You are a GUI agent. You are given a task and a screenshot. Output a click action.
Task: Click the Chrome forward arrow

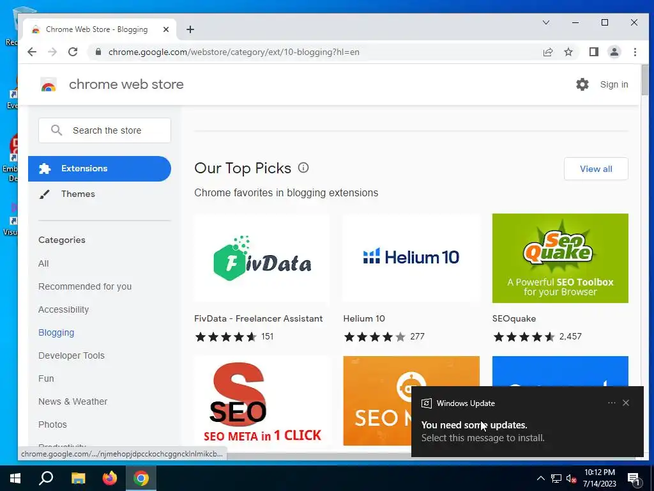(x=52, y=52)
